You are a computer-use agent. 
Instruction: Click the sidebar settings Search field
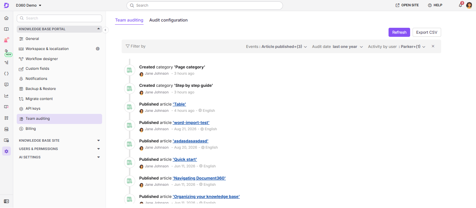[x=59, y=18]
